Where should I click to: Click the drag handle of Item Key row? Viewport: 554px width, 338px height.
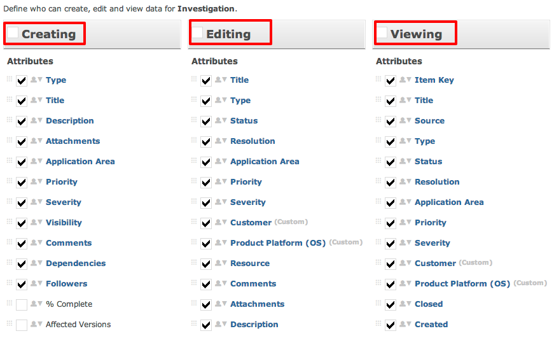(x=378, y=79)
